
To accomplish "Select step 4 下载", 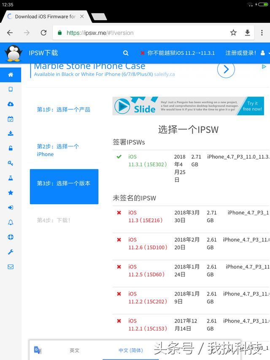I will click(54, 220).
